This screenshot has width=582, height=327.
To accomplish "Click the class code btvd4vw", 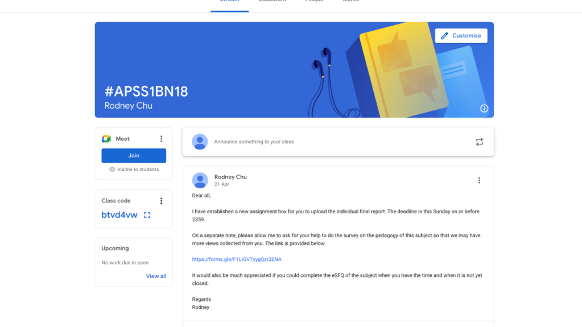I will [119, 215].
